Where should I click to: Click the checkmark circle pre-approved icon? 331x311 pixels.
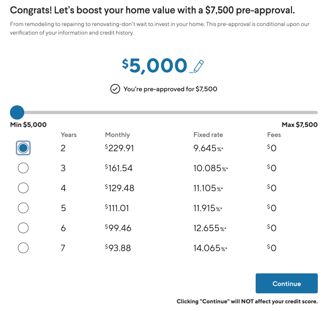click(115, 89)
